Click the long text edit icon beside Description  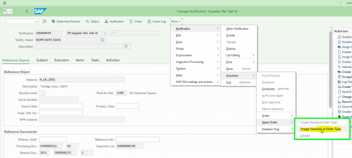click(x=126, y=46)
